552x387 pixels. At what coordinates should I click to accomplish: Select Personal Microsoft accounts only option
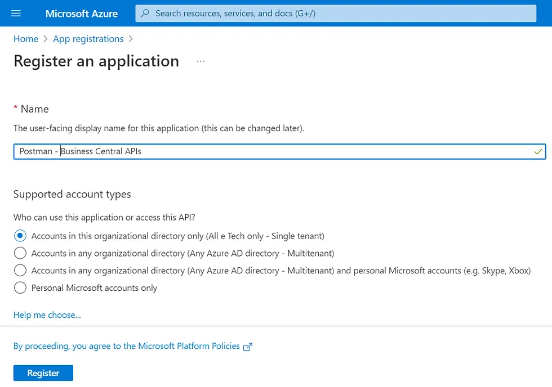20,287
